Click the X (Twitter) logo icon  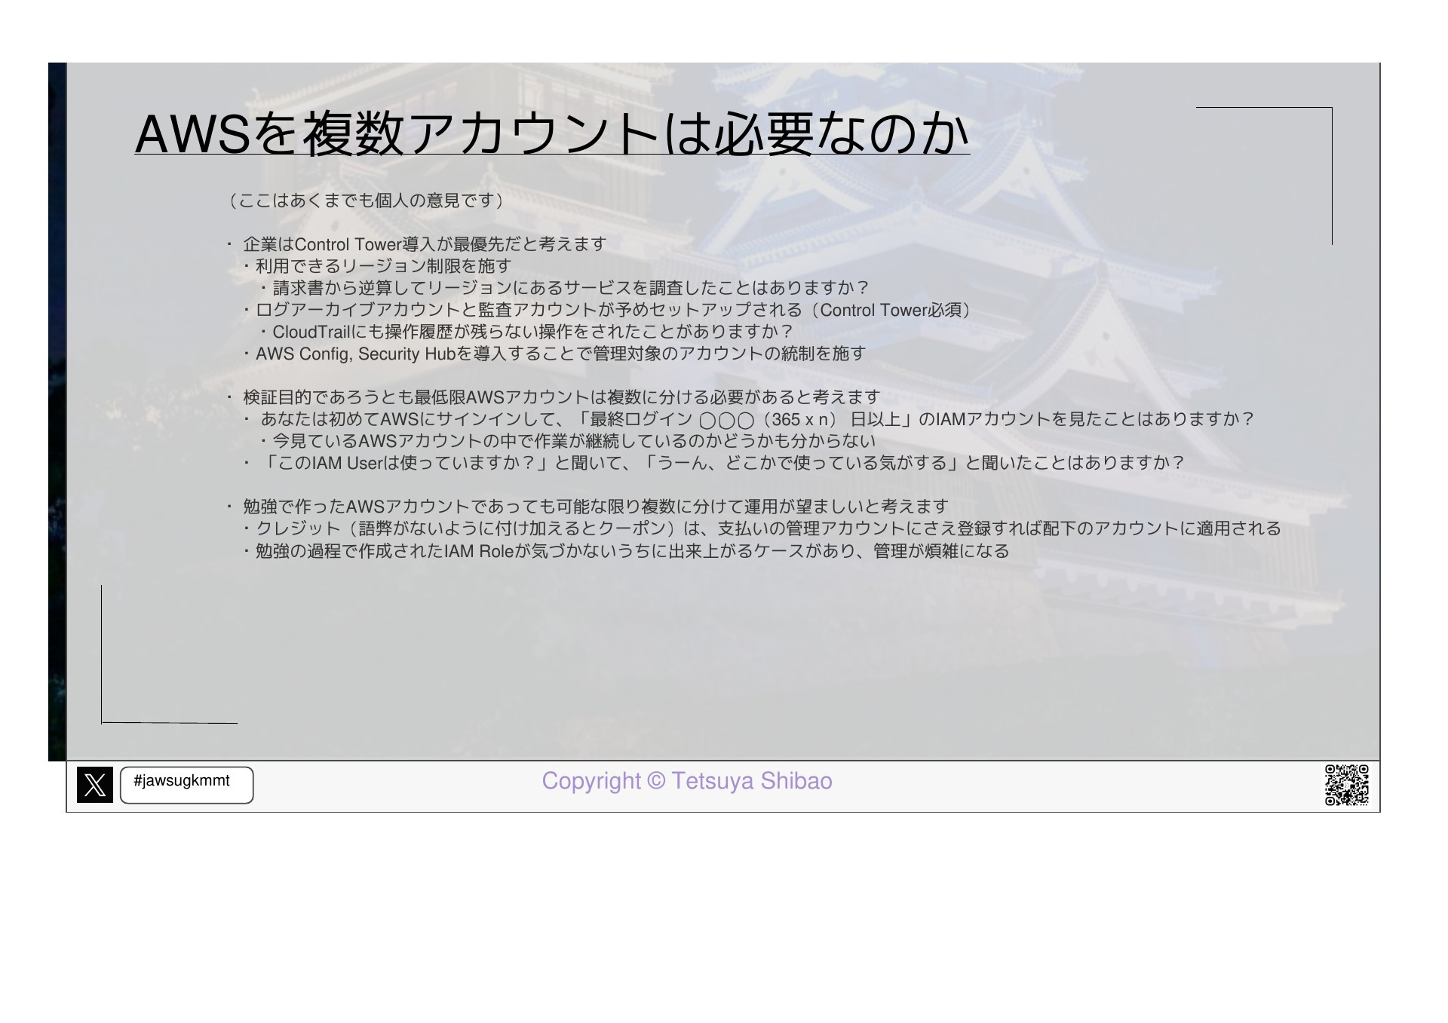[95, 785]
